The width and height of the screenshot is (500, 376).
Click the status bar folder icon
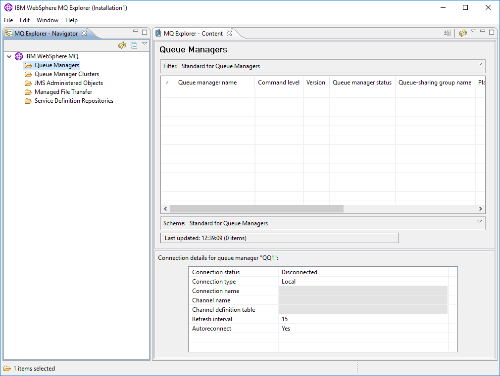tap(7, 369)
